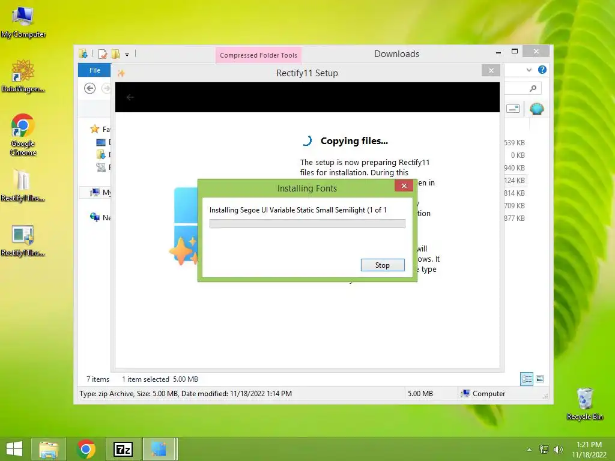Click the '539 KB' file size cell
This screenshot has width=615, height=461.
[x=514, y=143]
